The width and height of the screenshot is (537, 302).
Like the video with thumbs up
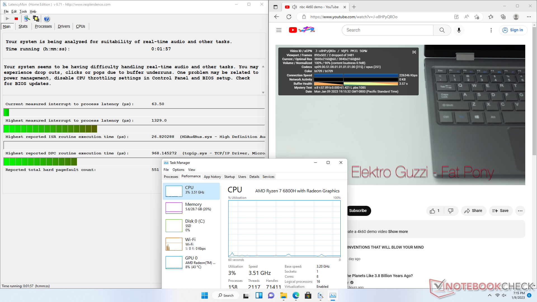pyautogui.click(x=435, y=211)
